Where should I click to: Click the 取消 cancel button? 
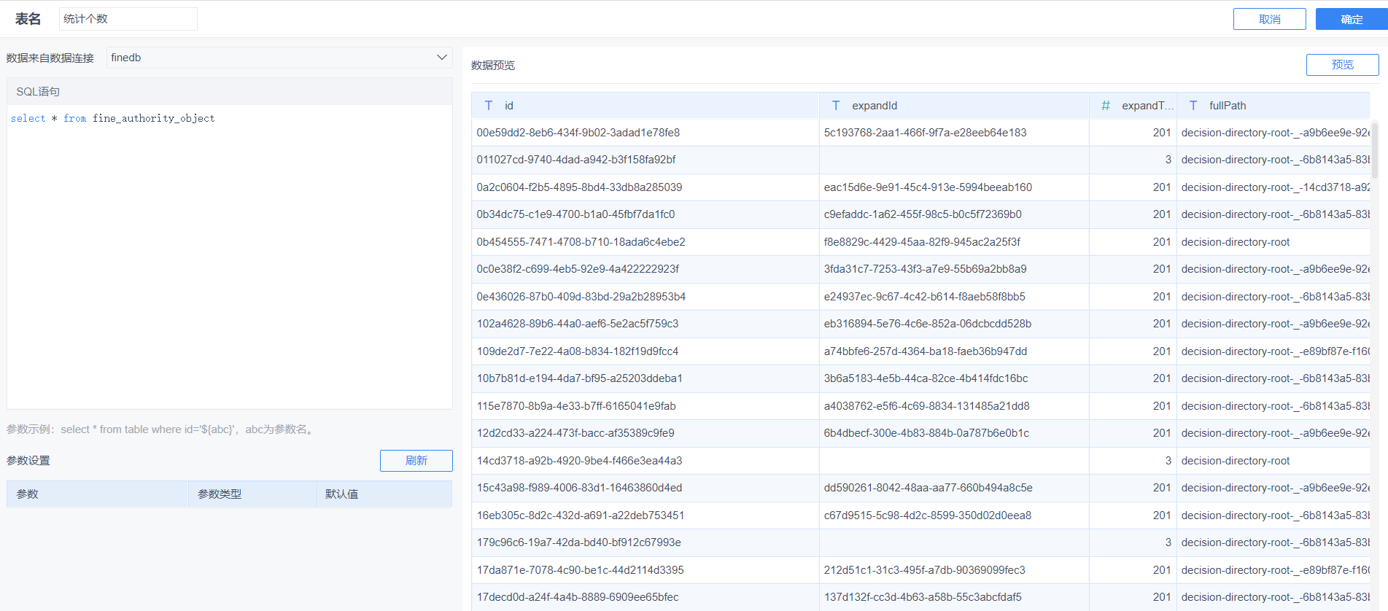pos(1269,20)
